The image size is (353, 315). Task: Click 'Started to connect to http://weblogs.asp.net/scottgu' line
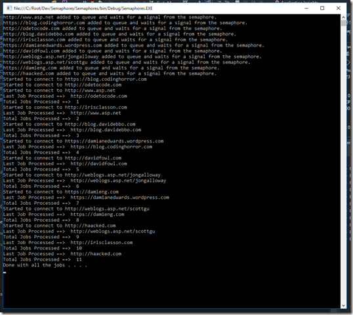[x=76, y=209]
